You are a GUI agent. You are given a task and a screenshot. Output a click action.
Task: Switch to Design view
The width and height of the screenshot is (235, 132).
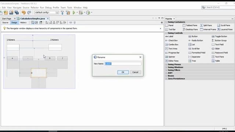tap(14, 23)
